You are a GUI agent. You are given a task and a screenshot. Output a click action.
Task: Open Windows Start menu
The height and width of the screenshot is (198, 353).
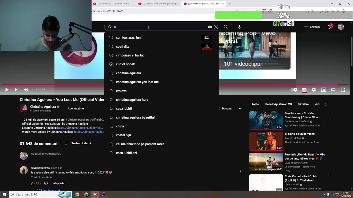pos(4,194)
